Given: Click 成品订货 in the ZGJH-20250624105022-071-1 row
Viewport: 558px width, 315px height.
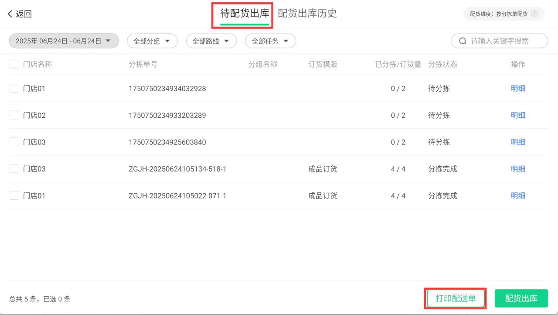Looking at the screenshot, I should (323, 195).
